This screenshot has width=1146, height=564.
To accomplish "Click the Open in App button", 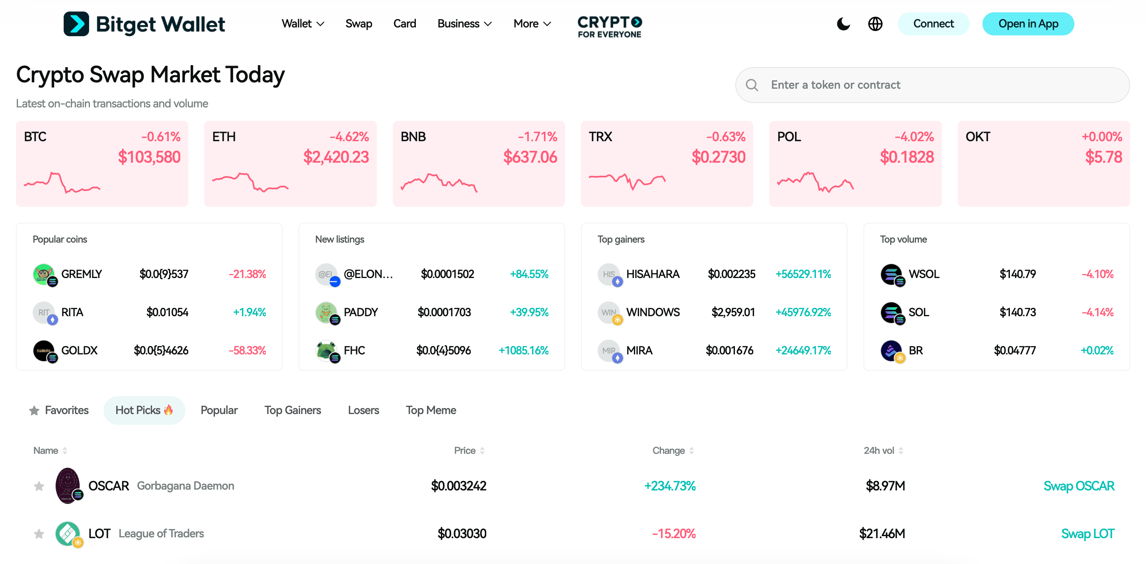I will click(1028, 23).
